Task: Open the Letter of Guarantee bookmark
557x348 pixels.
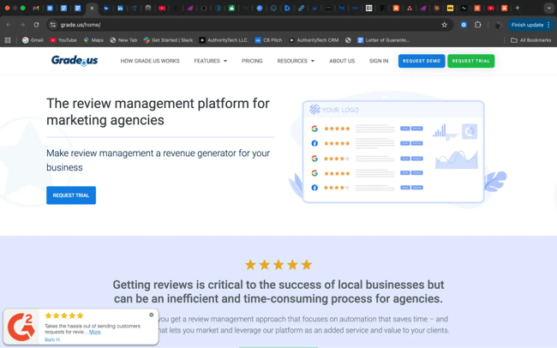Action: coord(383,40)
